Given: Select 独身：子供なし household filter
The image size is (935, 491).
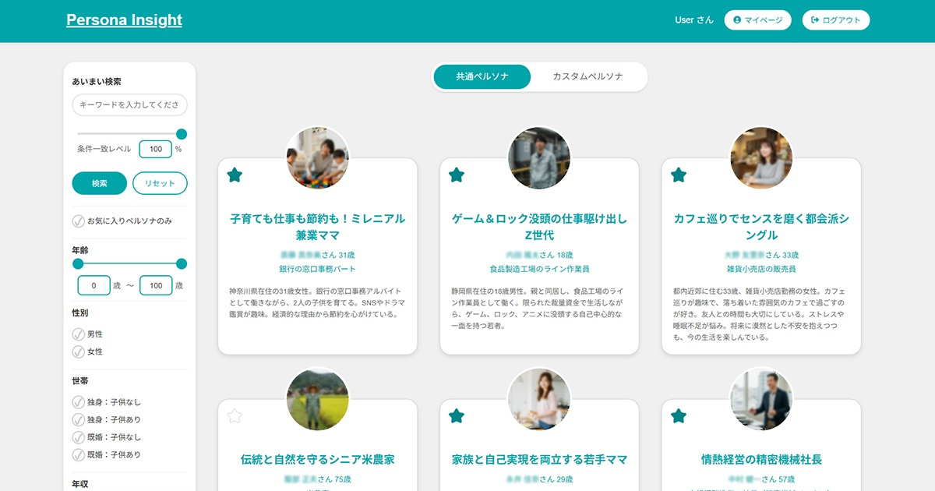Looking at the screenshot, I should (x=79, y=402).
